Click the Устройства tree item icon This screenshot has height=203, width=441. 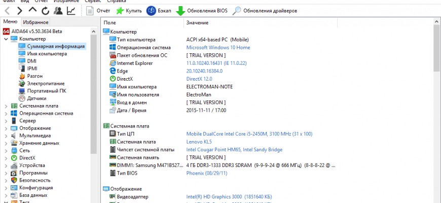(x=14, y=165)
